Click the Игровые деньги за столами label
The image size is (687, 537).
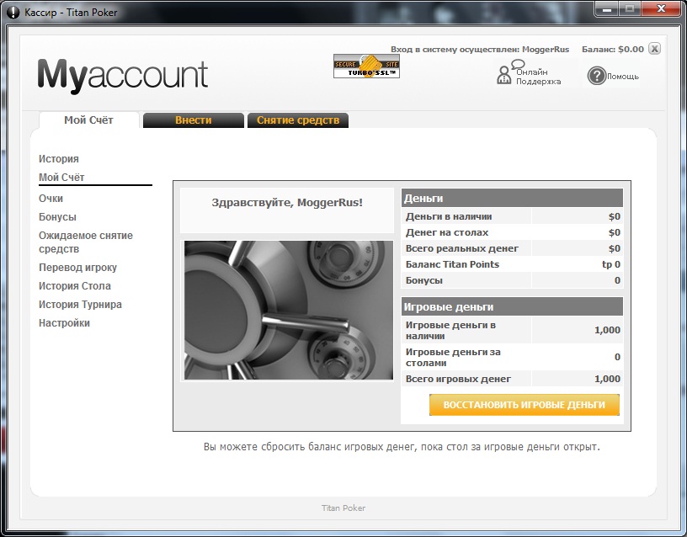click(453, 357)
